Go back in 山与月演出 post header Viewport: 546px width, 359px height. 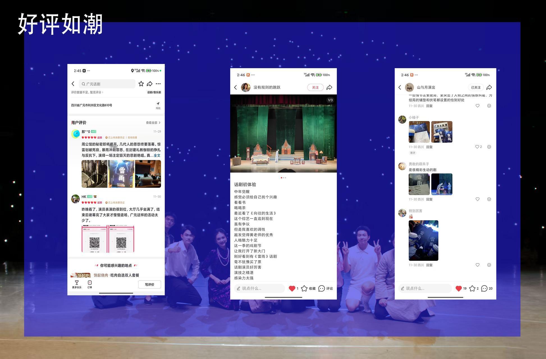[400, 88]
